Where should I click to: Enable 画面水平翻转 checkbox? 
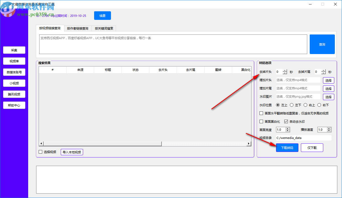click(x=261, y=113)
